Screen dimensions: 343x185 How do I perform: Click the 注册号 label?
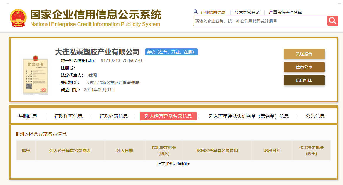[68, 68]
